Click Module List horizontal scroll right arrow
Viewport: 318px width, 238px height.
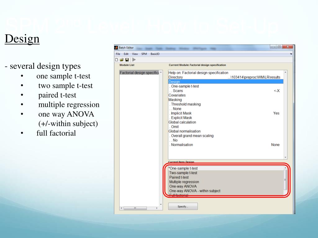tap(157, 208)
